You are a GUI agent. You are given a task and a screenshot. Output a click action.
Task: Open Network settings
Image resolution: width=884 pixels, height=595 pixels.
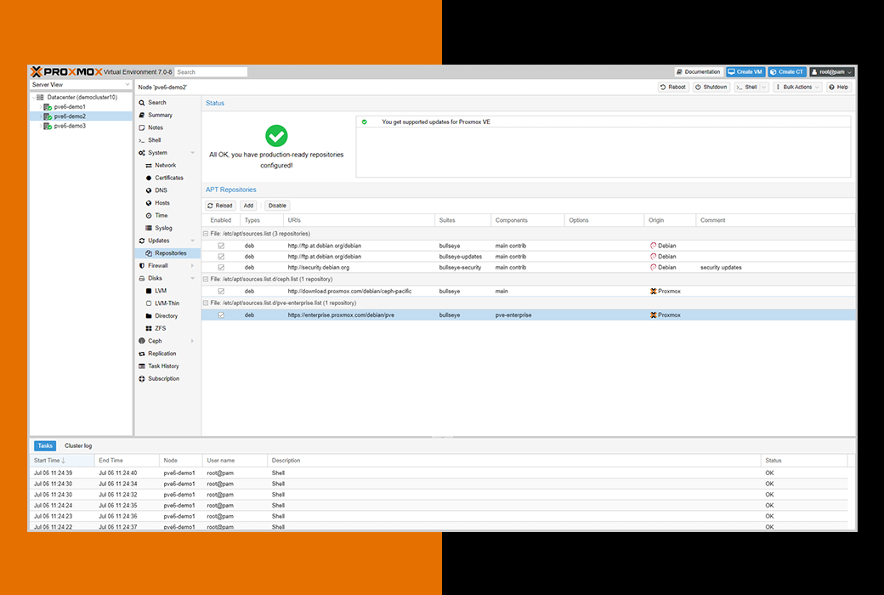tap(165, 165)
